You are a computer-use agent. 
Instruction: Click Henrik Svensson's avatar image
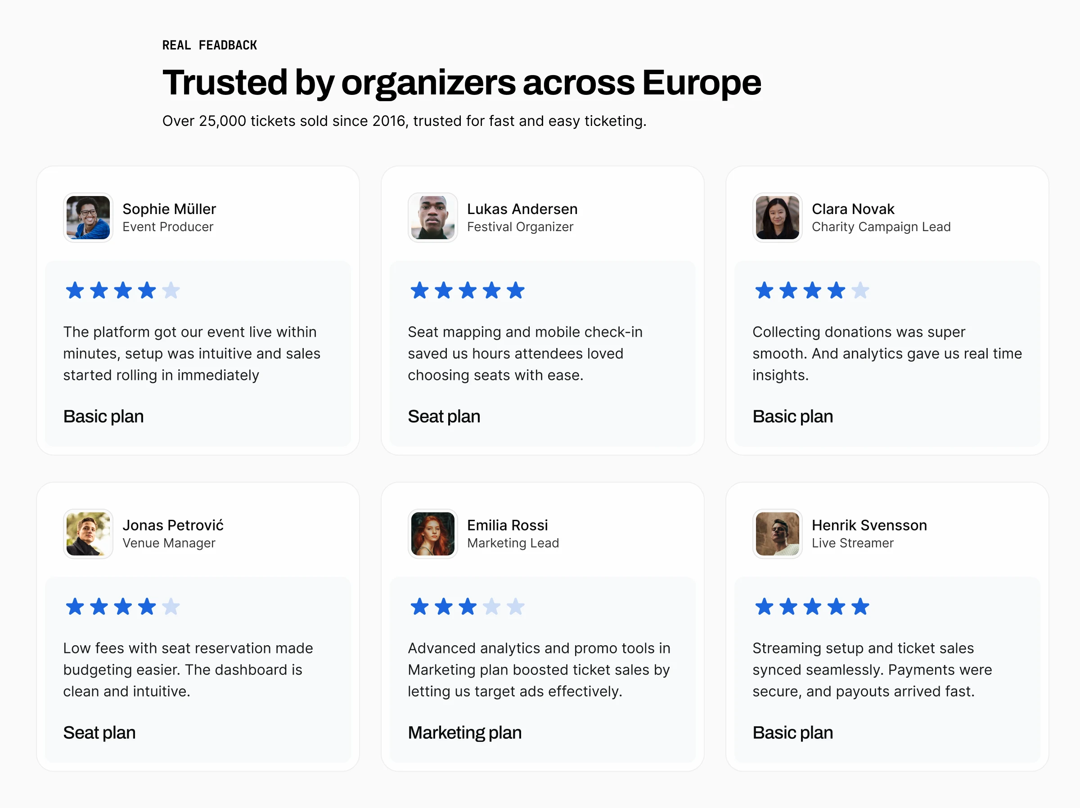tap(777, 534)
